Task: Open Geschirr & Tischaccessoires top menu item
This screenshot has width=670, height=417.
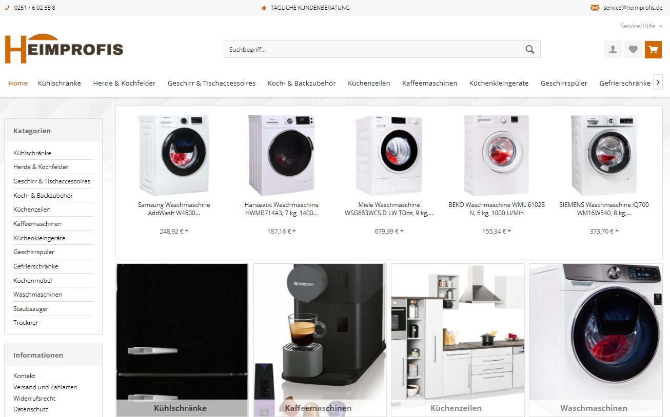Action: 211,83
